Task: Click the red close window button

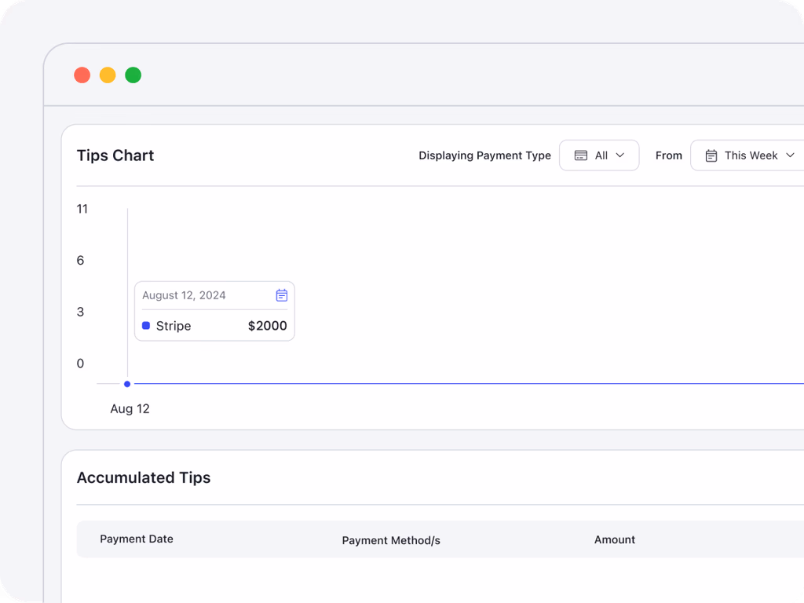Action: coord(82,75)
